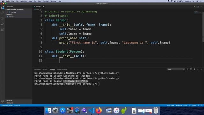This screenshot has height=115, width=204.
Task: Open the terminal shell selector dropdown
Action: click(176, 69)
